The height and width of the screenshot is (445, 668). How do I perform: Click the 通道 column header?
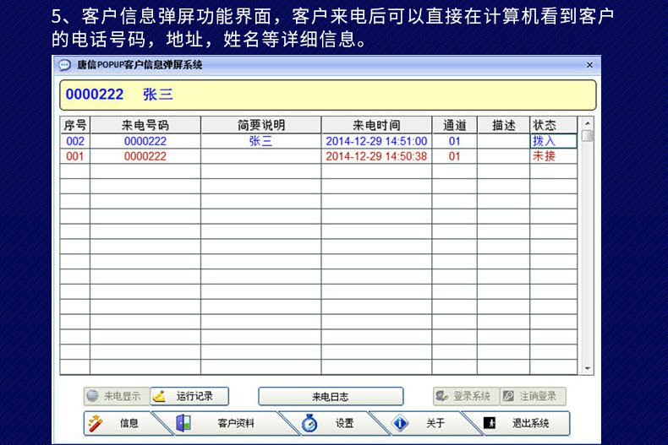tap(455, 125)
